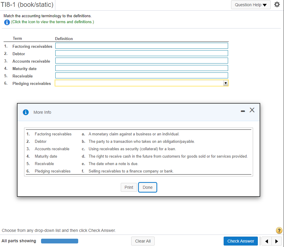Image resolution: width=284 pixels, height=247 pixels.
Task: Open the Question Help dropdown
Action: coord(251,5)
